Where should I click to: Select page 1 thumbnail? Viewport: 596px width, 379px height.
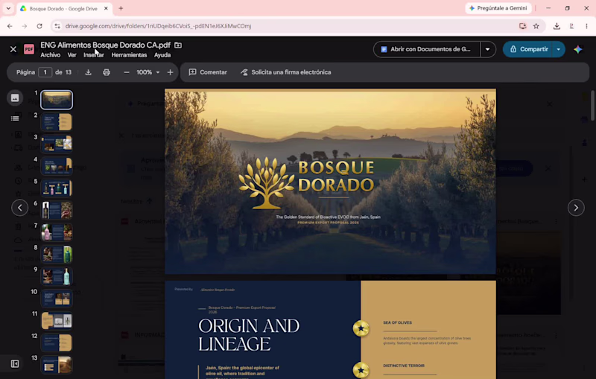click(57, 100)
